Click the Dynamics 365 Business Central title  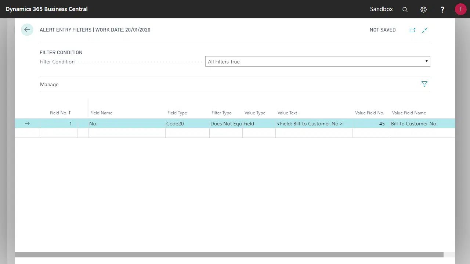coord(47,9)
